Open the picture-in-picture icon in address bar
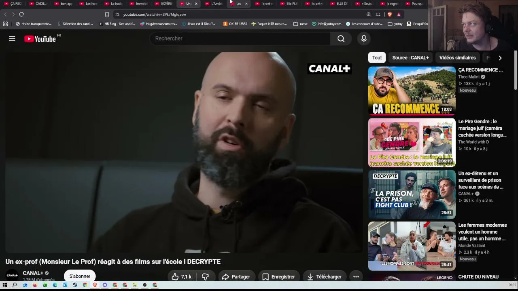Viewport: 518px width, 291px height. point(378,15)
